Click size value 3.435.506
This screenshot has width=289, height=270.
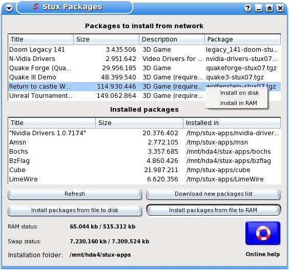121,50
